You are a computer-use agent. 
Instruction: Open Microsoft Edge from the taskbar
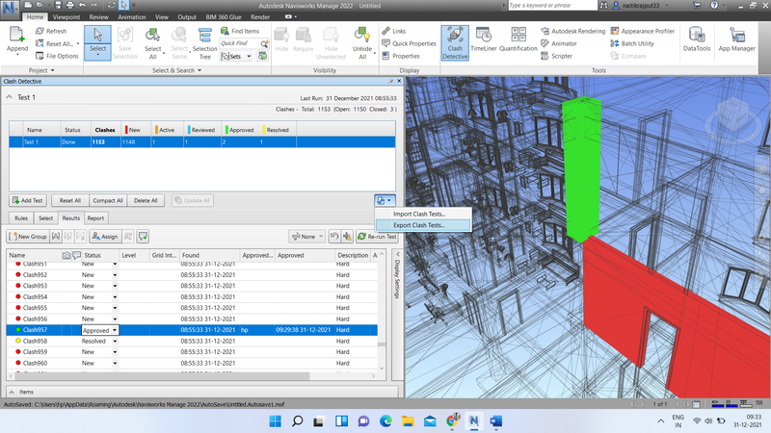point(385,421)
